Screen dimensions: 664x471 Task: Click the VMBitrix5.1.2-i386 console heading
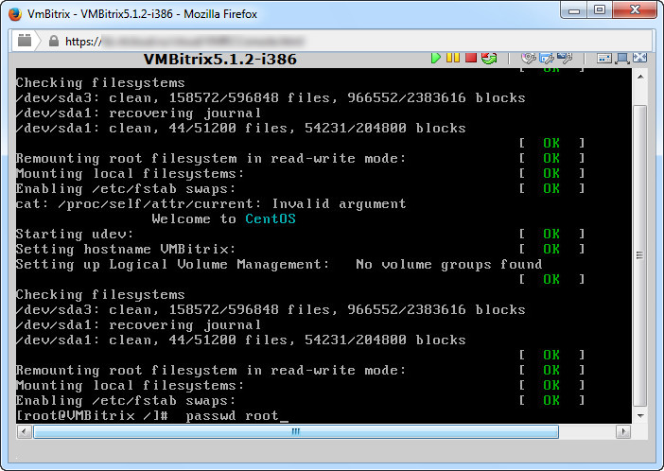point(220,59)
